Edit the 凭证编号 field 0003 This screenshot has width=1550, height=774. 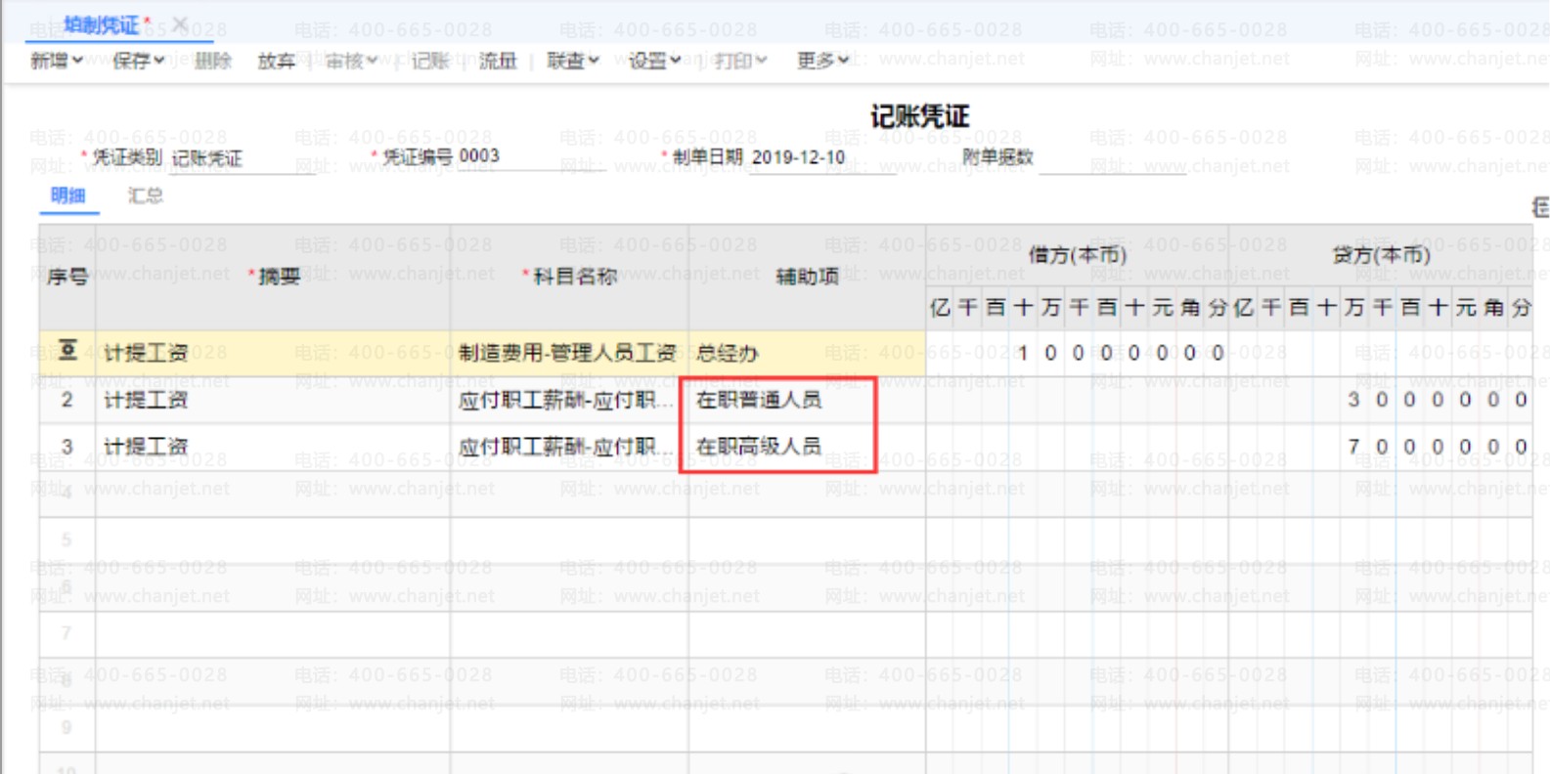[x=531, y=156]
